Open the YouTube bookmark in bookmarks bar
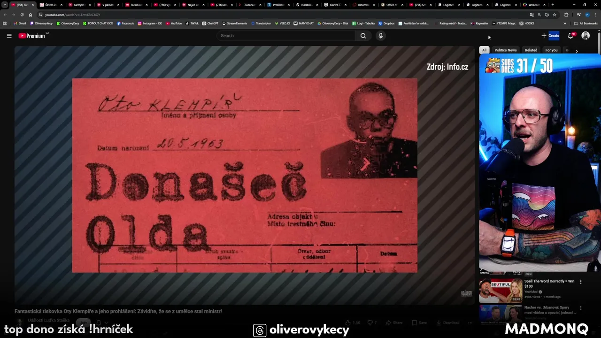 (x=174, y=23)
